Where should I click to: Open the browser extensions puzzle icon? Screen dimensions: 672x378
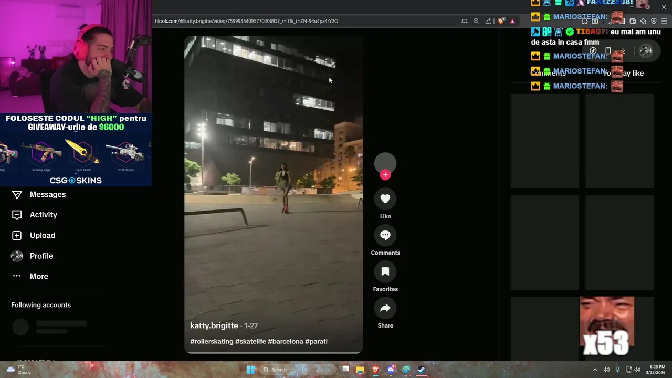click(x=584, y=21)
